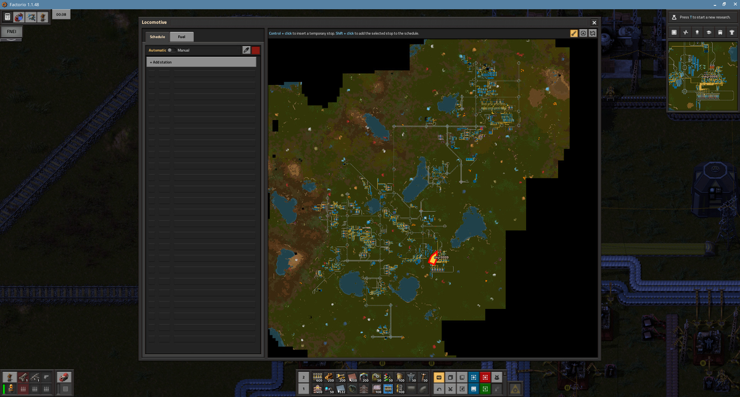
Task: Click the + Add station button
Action: [201, 62]
